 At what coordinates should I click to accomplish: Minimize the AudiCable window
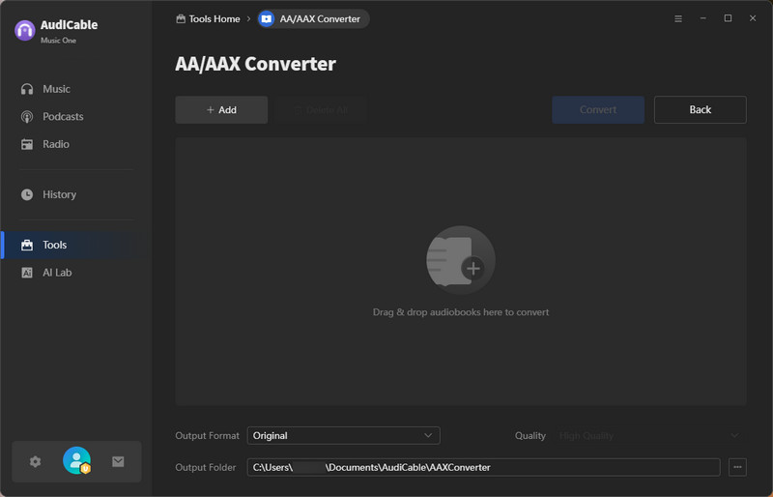(x=703, y=18)
